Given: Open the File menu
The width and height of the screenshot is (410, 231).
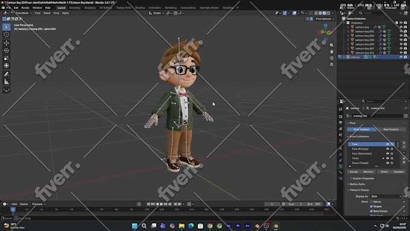Looking at the screenshot, I should [x=8, y=8].
